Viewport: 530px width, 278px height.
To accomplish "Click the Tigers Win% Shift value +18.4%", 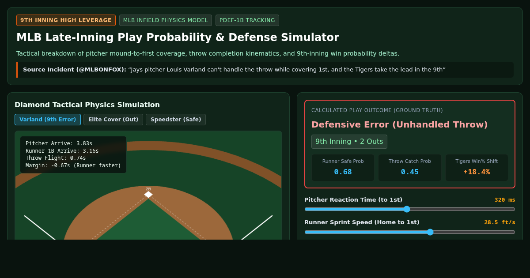I will click(x=477, y=172).
